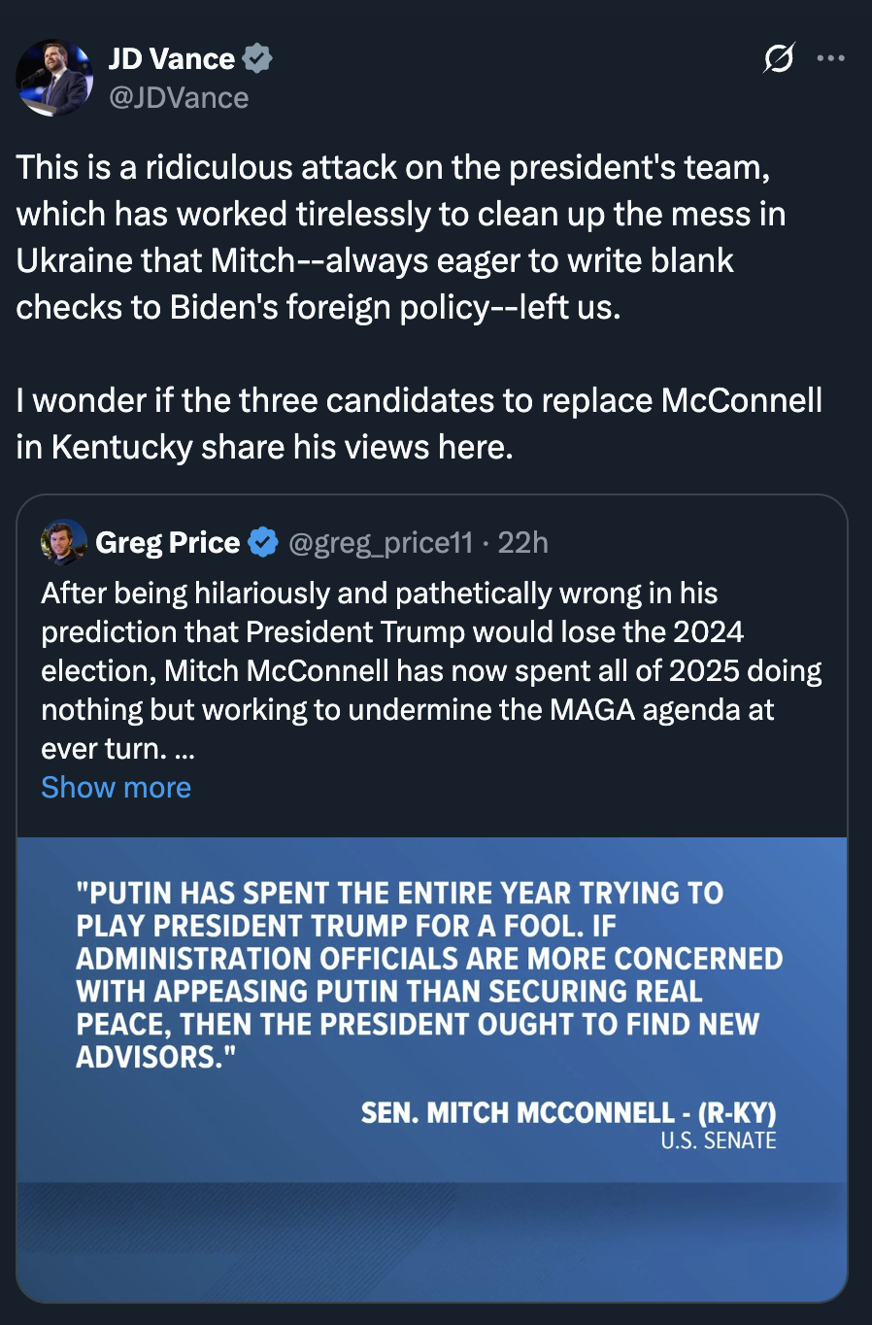Click the paragraph starting "I wonder if the three"

click(418, 424)
